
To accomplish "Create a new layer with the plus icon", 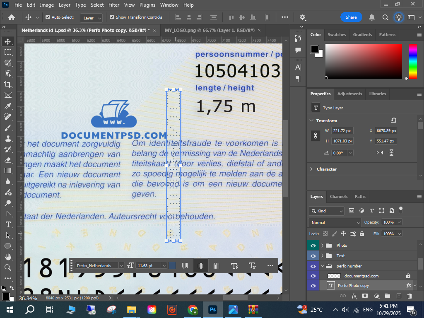I will click(x=399, y=296).
